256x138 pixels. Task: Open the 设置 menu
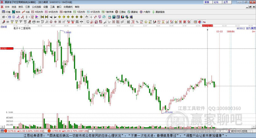point(45,7)
